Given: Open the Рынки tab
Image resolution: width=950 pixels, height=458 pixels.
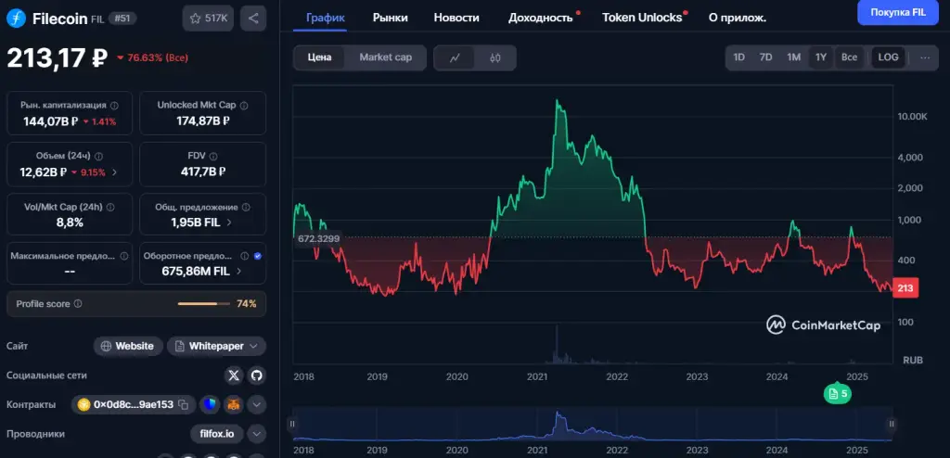Looking at the screenshot, I should [x=390, y=18].
